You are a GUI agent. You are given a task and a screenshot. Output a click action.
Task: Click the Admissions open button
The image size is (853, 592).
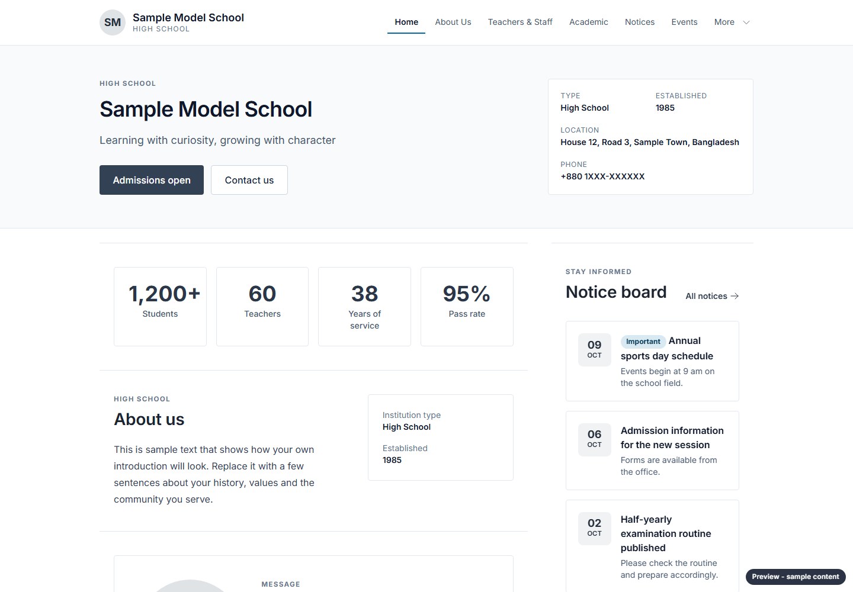(152, 180)
